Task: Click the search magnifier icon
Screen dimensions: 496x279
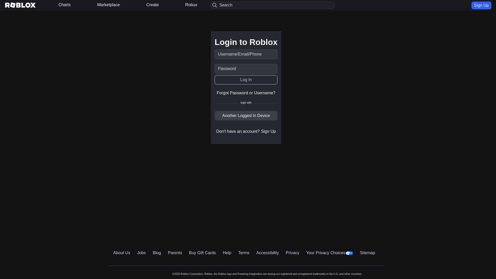Action: (215, 5)
